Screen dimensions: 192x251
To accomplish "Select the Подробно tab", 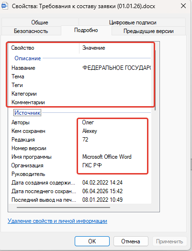I will pyautogui.click(x=86, y=30).
